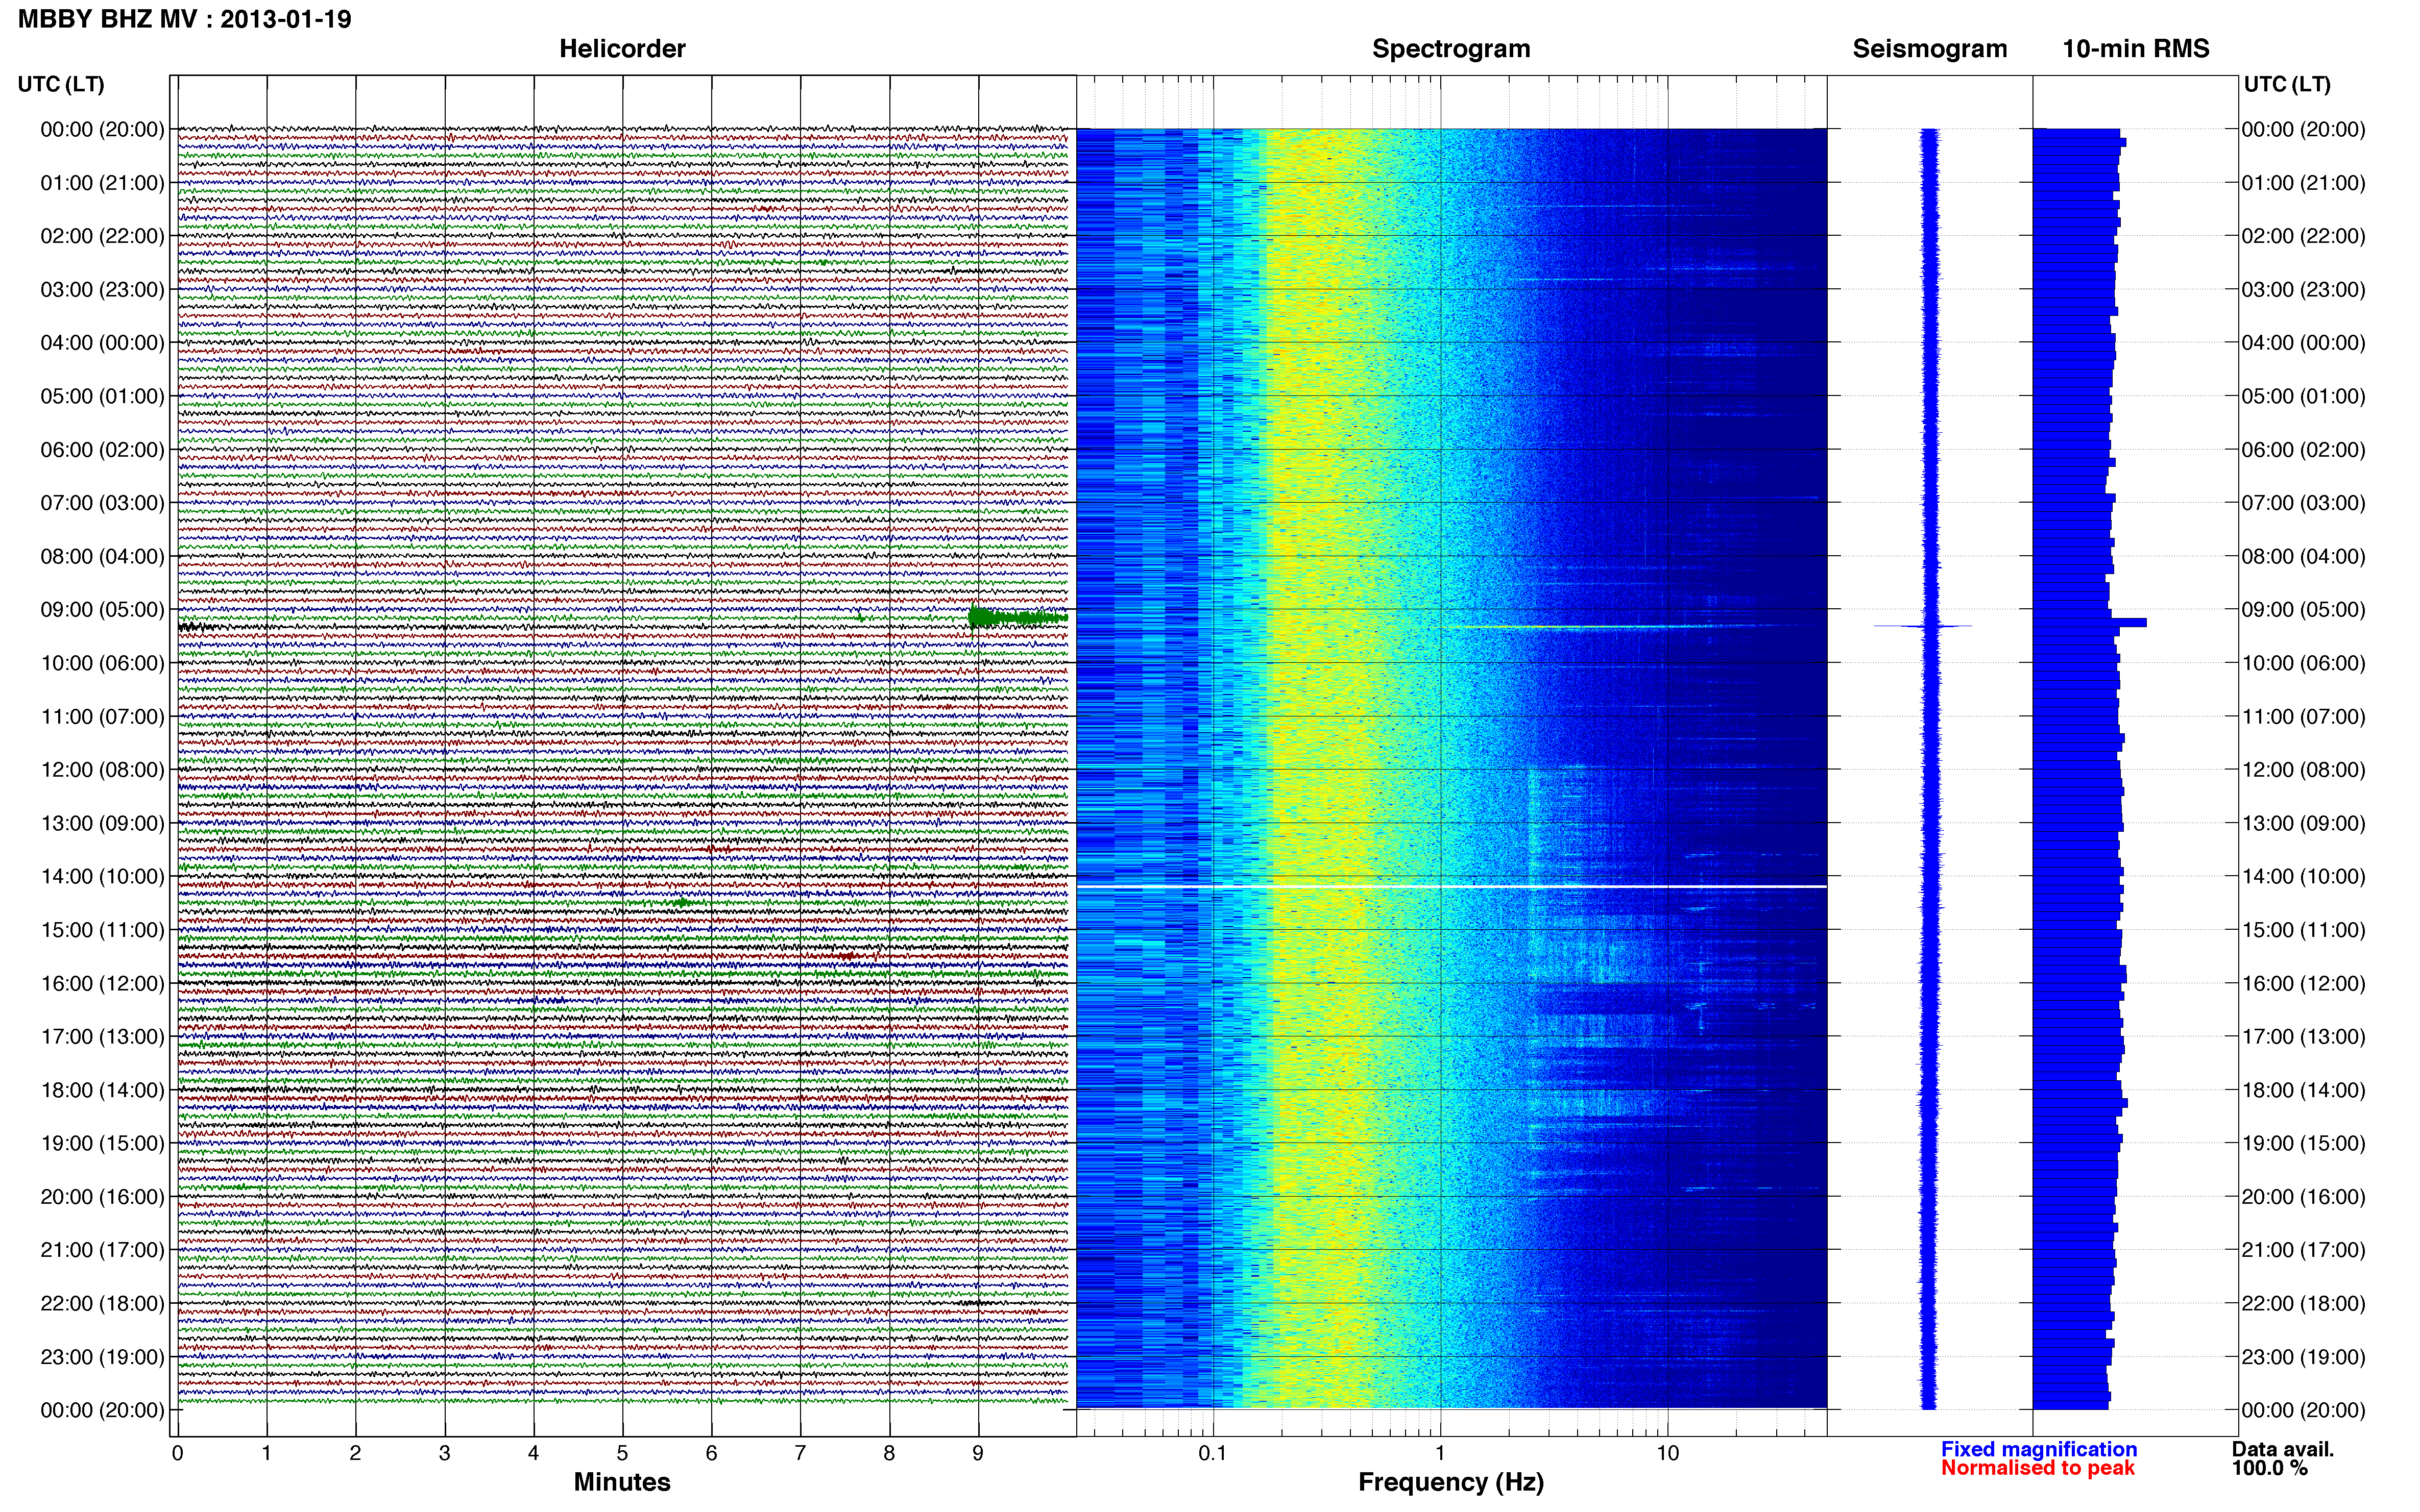Click left-axis time label '07:00 (03:00)'

tap(102, 503)
